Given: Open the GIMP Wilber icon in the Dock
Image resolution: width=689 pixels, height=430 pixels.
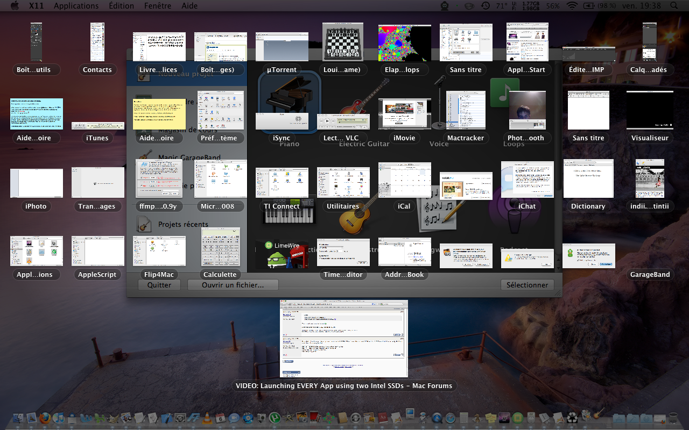Looking at the screenshot, I should click(113, 418).
